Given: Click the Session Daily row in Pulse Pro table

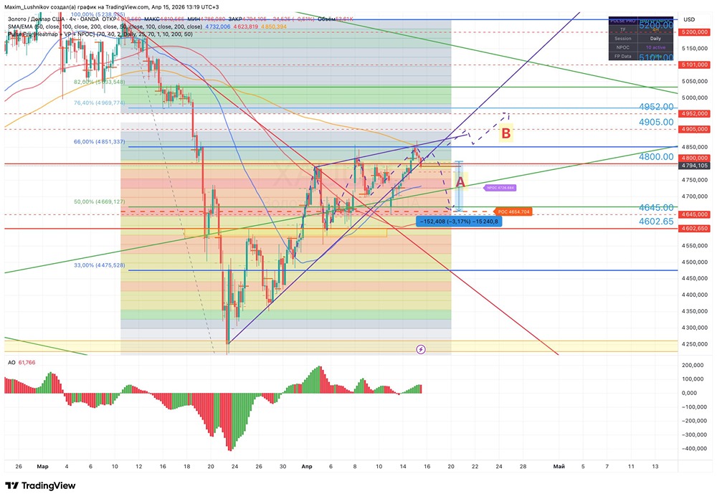Looking at the screenshot, I should click(x=640, y=39).
